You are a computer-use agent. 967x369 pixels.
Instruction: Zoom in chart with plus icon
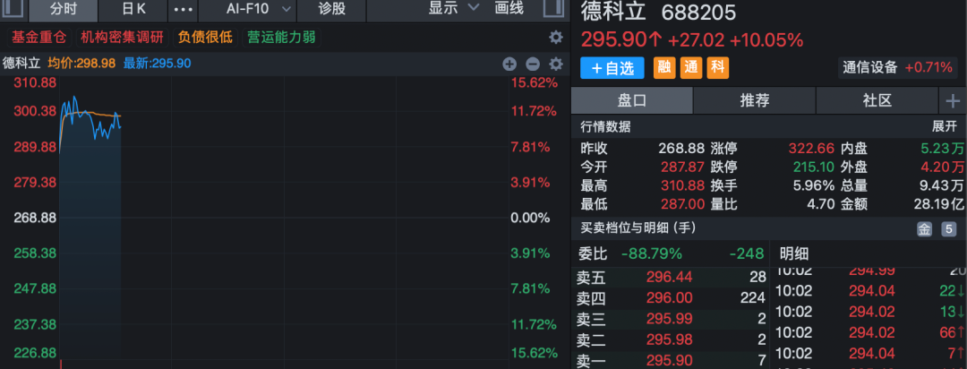click(509, 64)
